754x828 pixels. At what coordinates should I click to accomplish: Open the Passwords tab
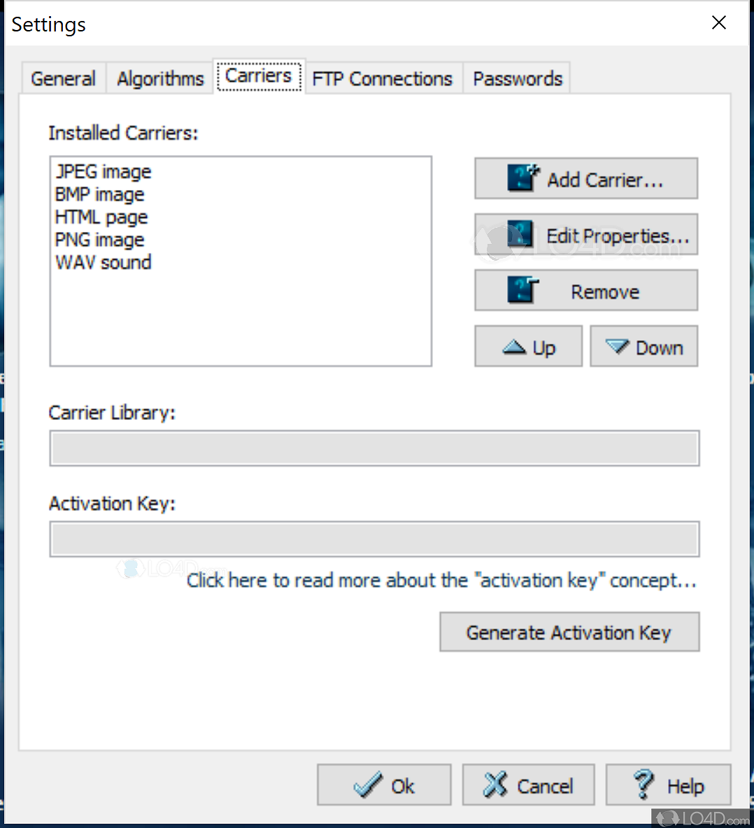click(x=518, y=79)
